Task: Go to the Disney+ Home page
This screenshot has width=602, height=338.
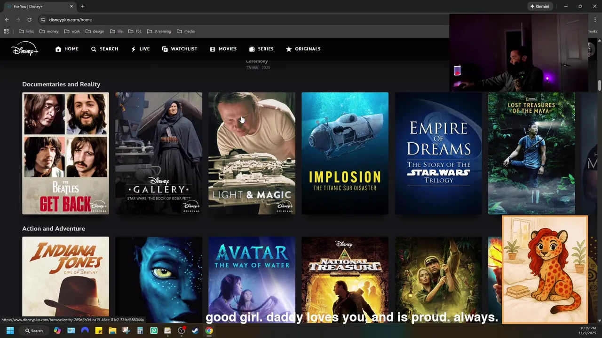Action: 67,49
